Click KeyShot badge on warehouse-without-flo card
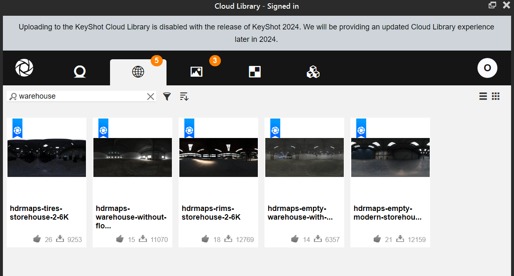This screenshot has width=514, height=276. [103, 128]
